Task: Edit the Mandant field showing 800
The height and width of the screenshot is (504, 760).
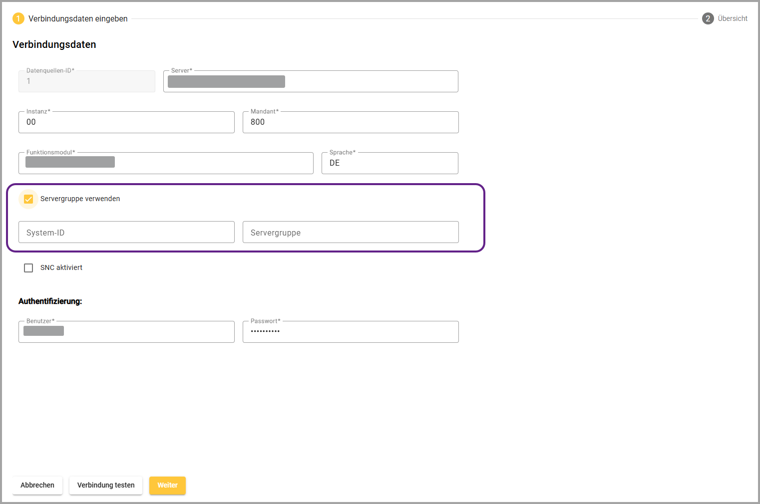Action: coord(351,122)
